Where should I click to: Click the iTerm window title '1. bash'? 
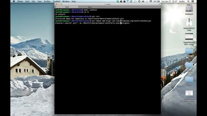pos(108,4)
